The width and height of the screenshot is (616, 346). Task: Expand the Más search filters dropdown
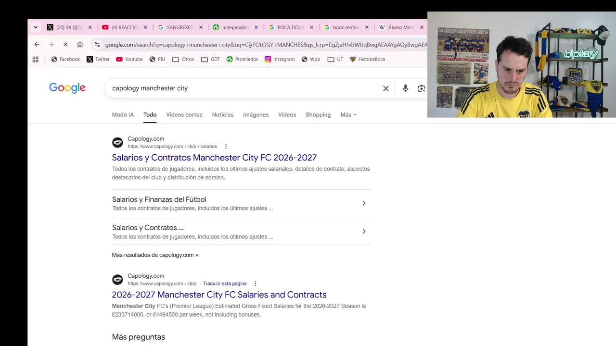348,115
